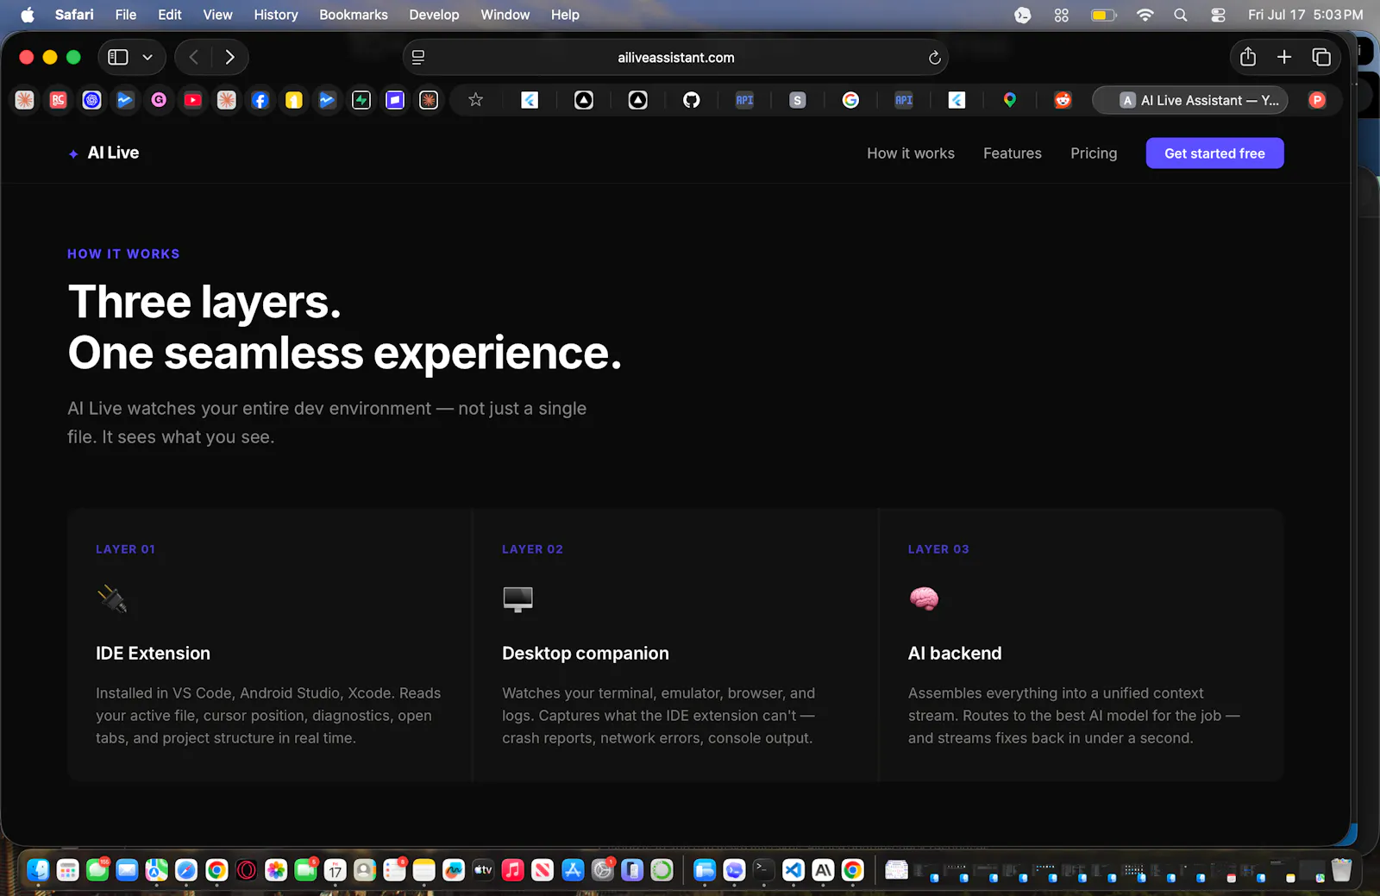Viewport: 1380px width, 896px height.
Task: Open the red P tab
Action: click(x=1317, y=100)
